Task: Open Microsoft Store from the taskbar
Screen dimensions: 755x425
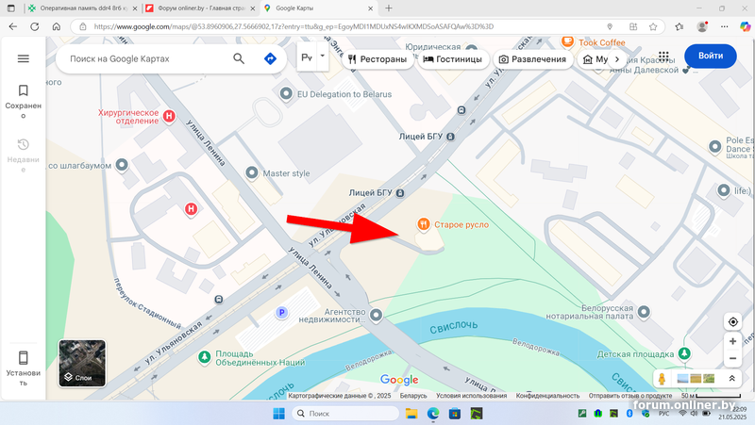Action: (x=455, y=414)
